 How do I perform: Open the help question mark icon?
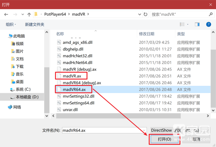208,24
